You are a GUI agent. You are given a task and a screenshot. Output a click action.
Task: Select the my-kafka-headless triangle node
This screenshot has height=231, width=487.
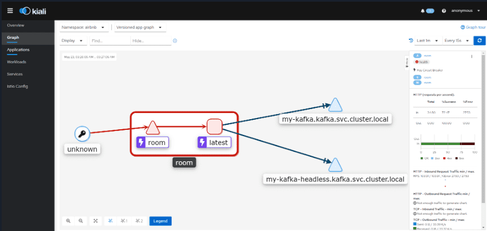[335, 165]
